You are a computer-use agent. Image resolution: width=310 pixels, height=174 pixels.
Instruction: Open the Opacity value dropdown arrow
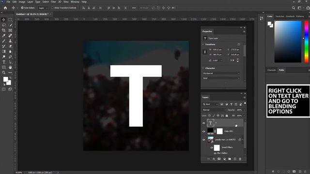point(244,110)
